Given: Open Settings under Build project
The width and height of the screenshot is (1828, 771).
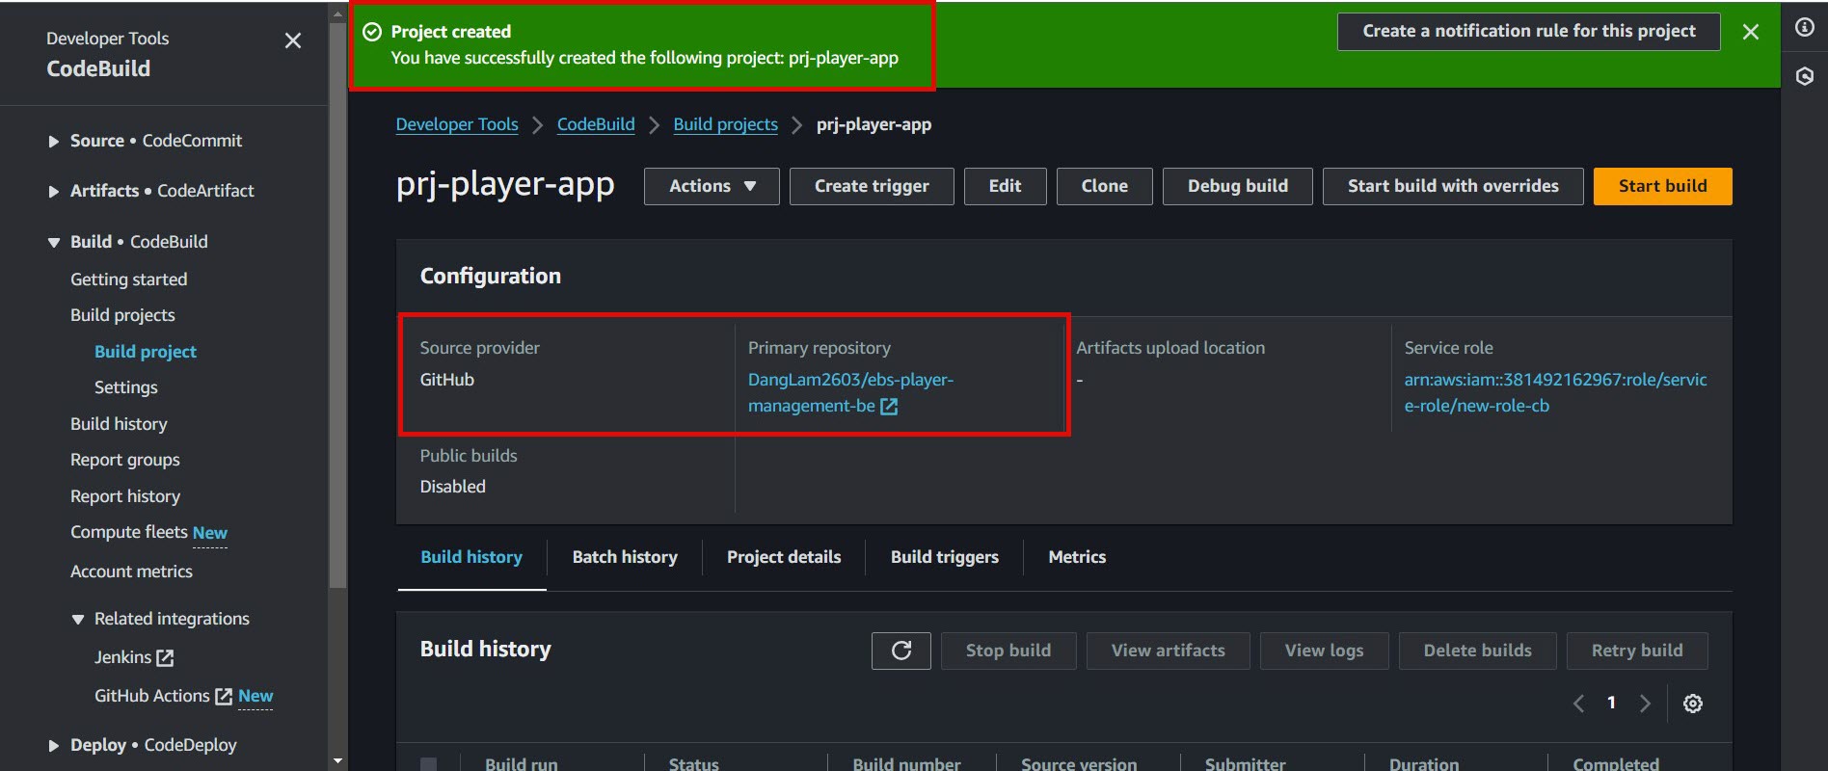Looking at the screenshot, I should point(126,387).
